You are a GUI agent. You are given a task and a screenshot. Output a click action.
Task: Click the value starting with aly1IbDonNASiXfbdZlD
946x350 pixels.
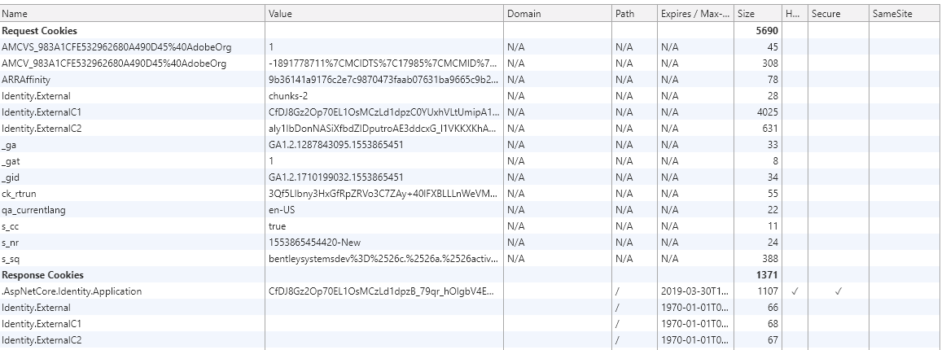point(384,128)
